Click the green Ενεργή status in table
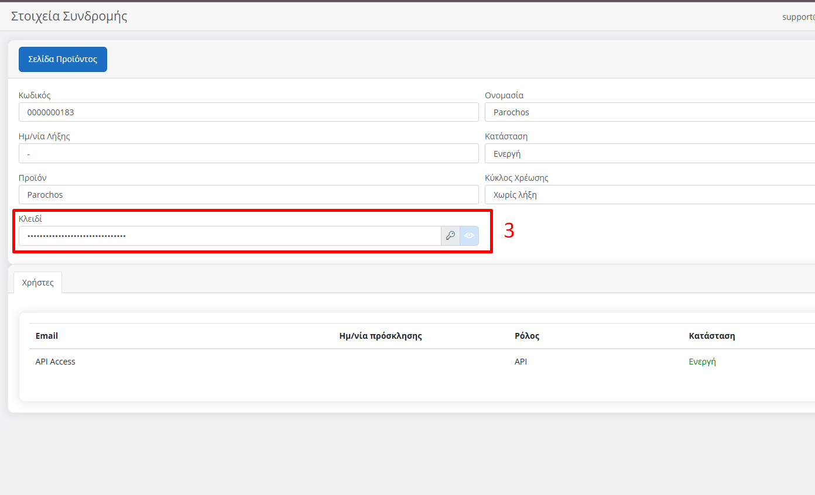Screen dimensions: 815x495 (703, 362)
